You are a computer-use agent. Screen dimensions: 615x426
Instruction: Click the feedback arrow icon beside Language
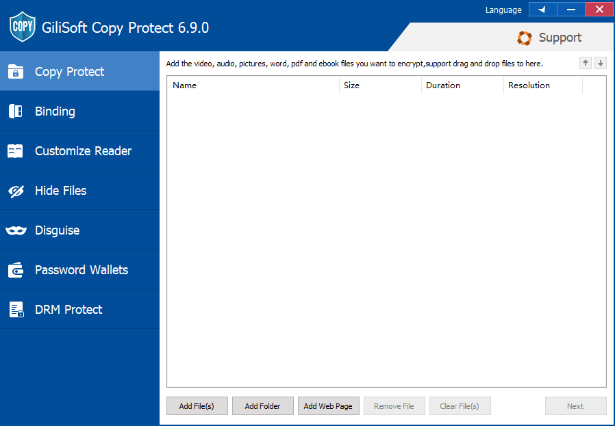coord(542,10)
